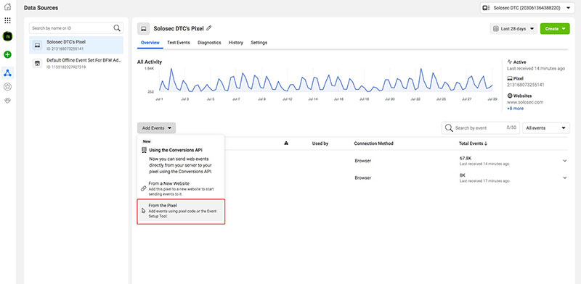The width and height of the screenshot is (581, 284).
Task: Sort by Total Events column header
Action: point(473,143)
